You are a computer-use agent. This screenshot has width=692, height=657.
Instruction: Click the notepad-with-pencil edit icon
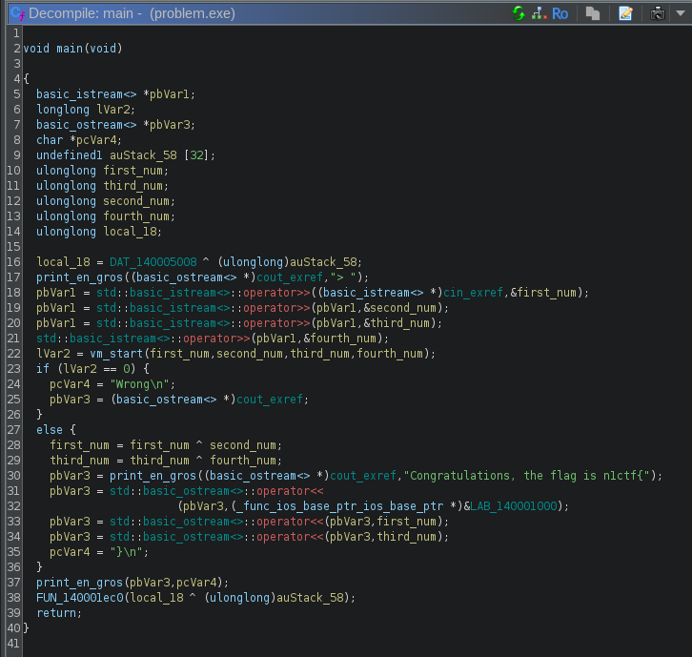point(625,13)
